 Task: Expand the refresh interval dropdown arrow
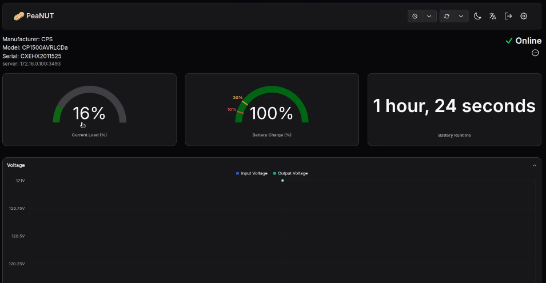point(461,16)
